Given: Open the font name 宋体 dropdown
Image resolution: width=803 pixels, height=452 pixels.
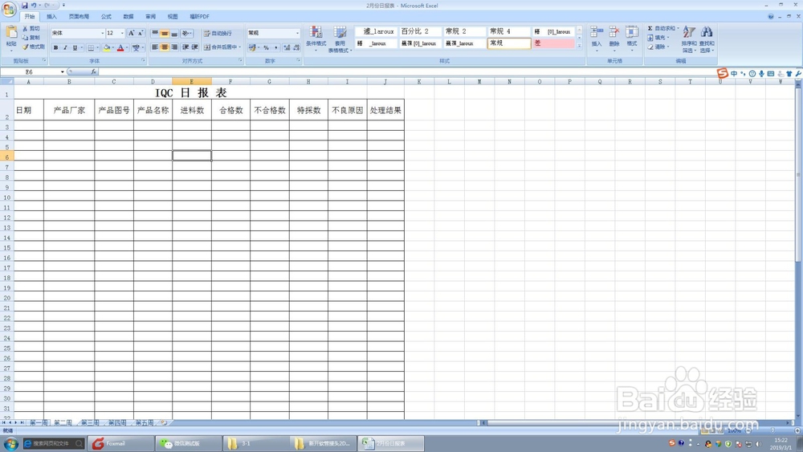Looking at the screenshot, I should coord(103,33).
